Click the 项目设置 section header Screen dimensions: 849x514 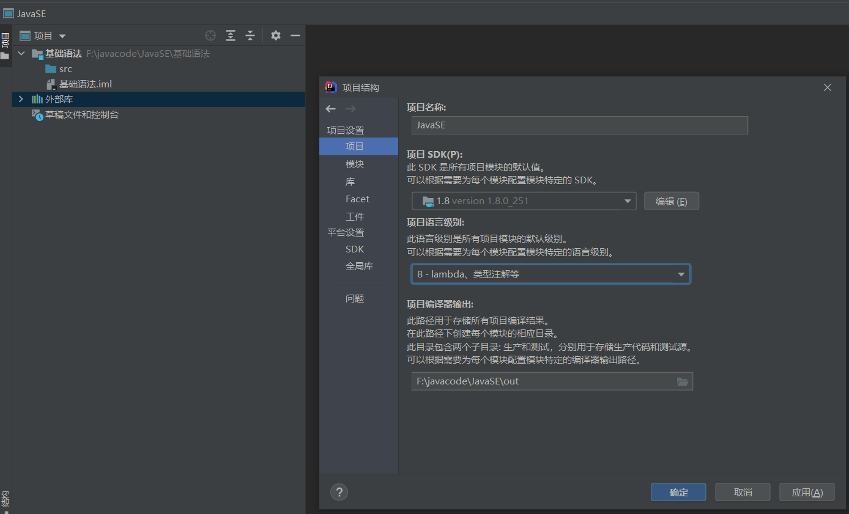tap(346, 130)
